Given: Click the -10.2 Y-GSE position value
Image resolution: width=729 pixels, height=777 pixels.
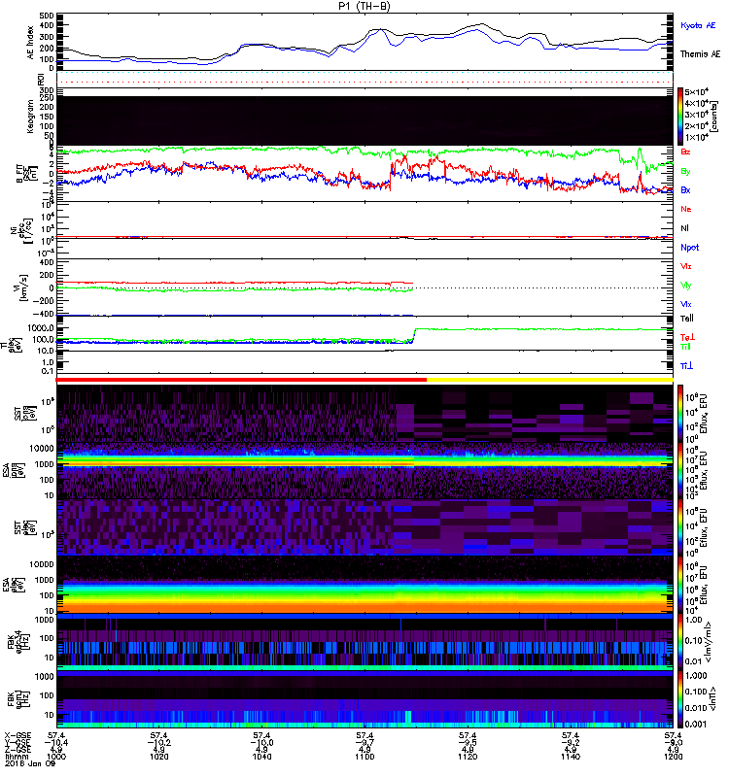Looking at the screenshot, I should tap(158, 743).
